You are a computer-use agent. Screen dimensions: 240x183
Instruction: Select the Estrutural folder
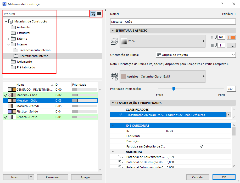pyautogui.click(x=23, y=33)
